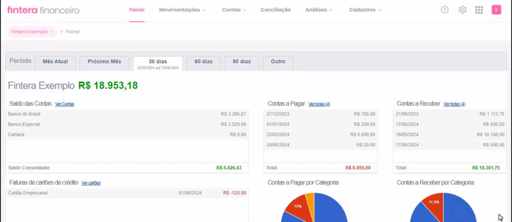Screen dimensions: 512x222
Task: Open the pink user avatar icon
Action: click(496, 10)
